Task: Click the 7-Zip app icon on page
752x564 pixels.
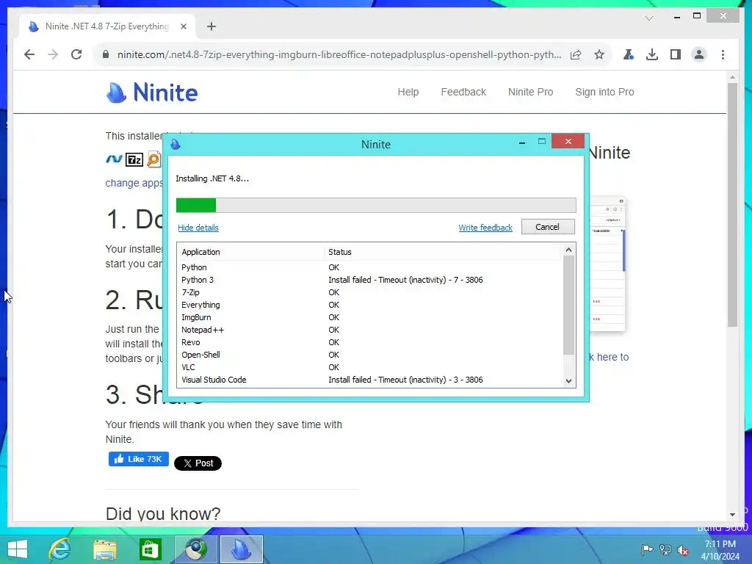Action: click(x=134, y=159)
